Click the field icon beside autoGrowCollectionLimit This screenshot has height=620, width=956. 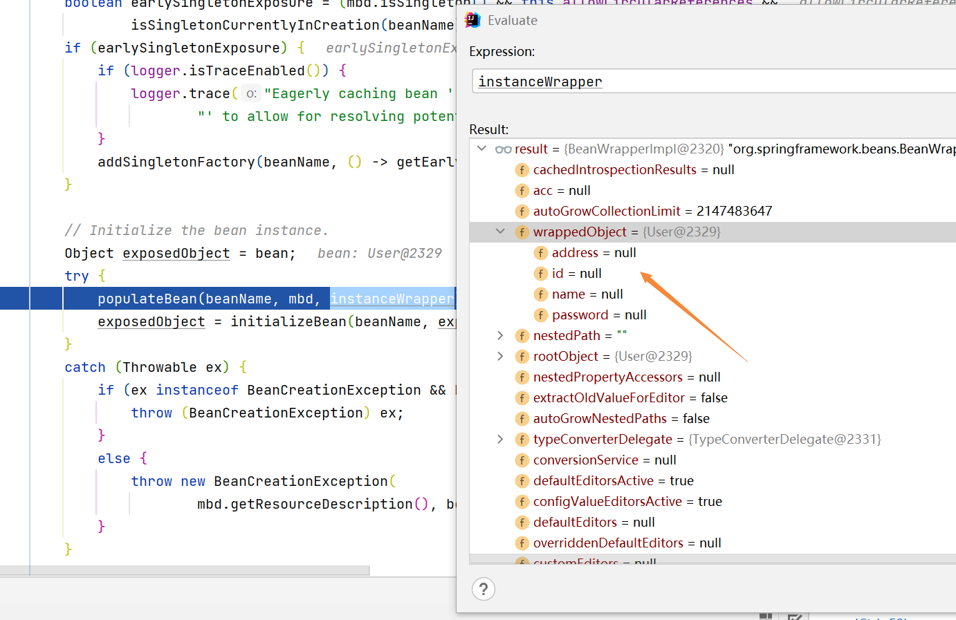pos(522,211)
